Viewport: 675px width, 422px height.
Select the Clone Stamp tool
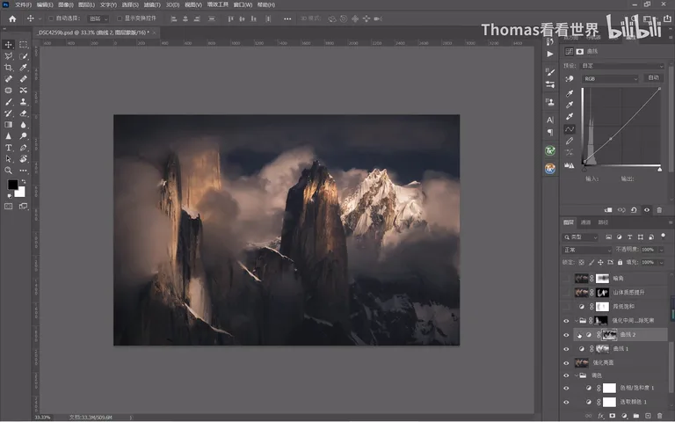[x=23, y=102]
